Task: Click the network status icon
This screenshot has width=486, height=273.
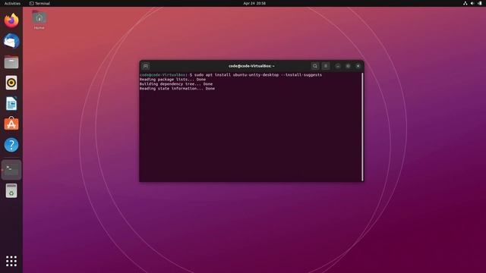Action: [x=465, y=3]
